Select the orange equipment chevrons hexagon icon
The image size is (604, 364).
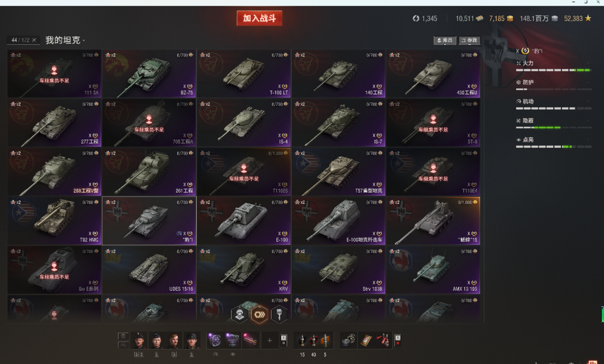point(259,314)
